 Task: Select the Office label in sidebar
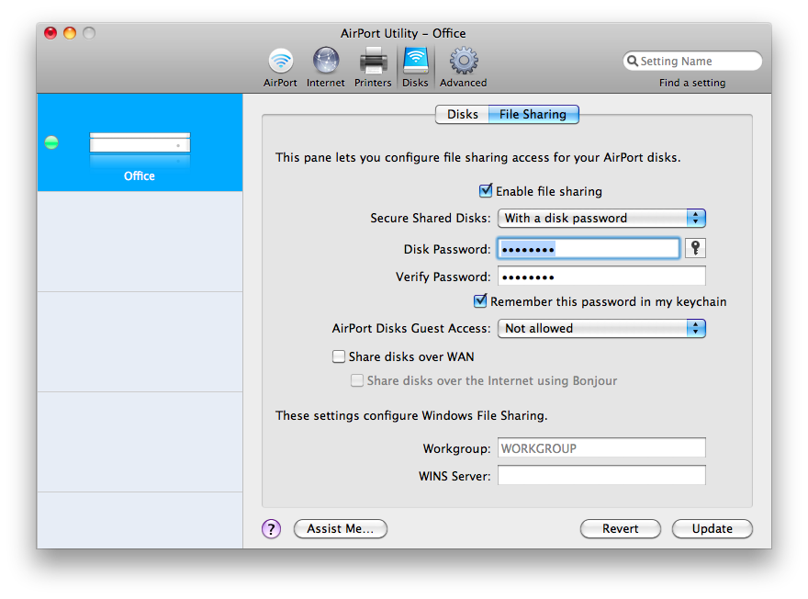click(x=140, y=175)
